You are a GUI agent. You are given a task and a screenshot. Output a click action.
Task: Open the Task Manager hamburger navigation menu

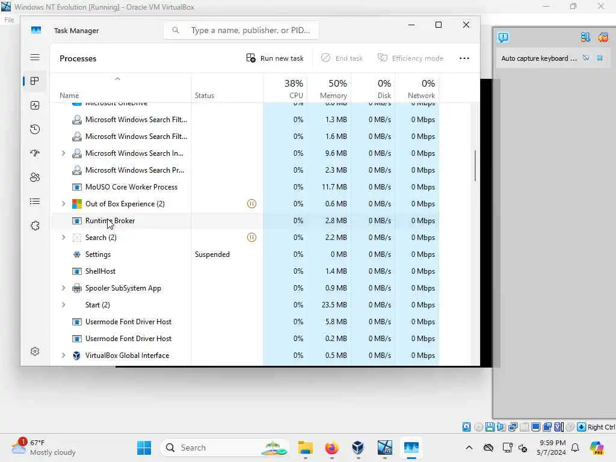tap(35, 57)
